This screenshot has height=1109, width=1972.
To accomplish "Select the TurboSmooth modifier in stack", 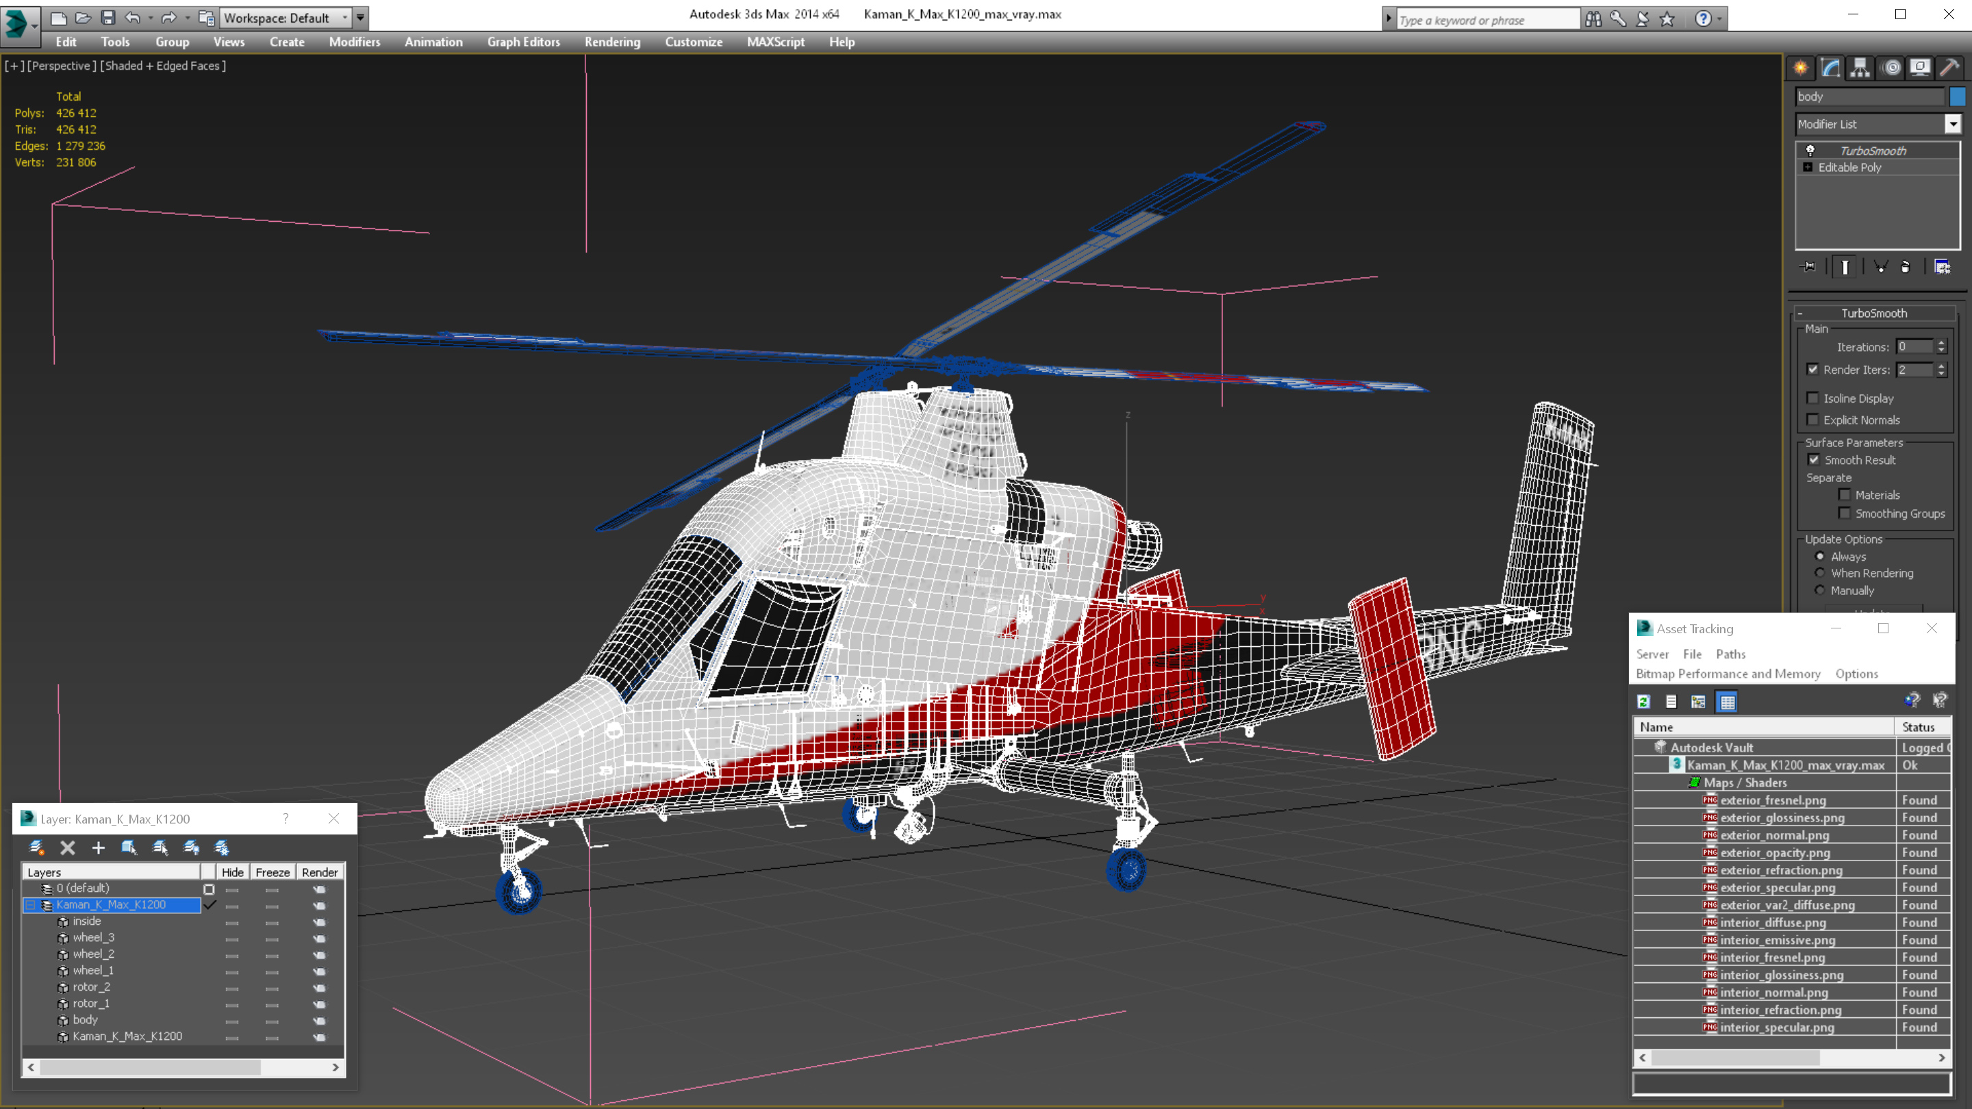I will [x=1873, y=151].
